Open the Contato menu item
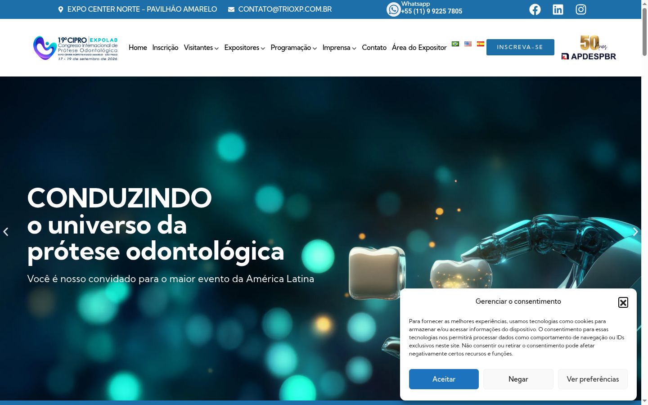Viewport: 648px width, 405px height. point(374,48)
